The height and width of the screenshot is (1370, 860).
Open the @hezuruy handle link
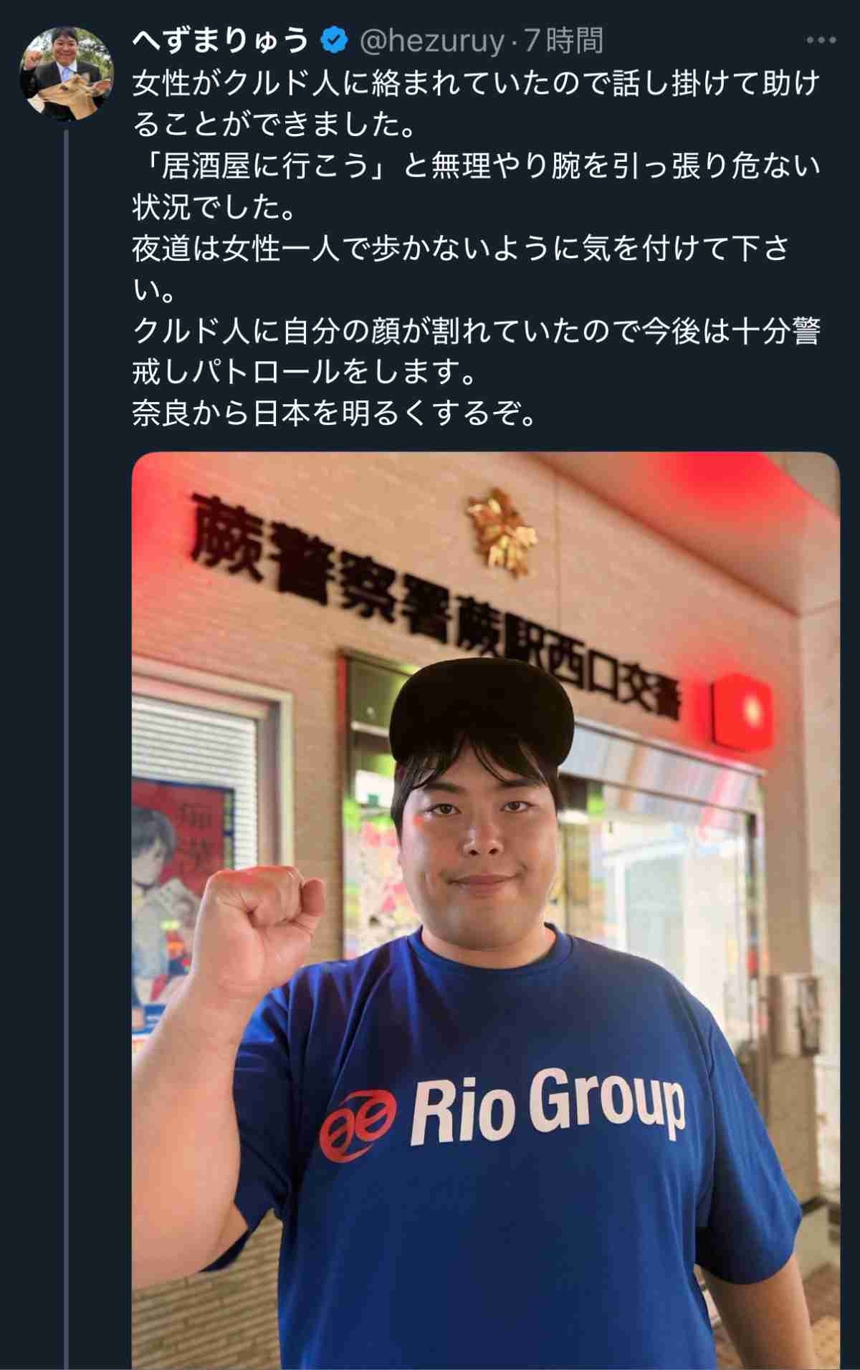[432, 42]
